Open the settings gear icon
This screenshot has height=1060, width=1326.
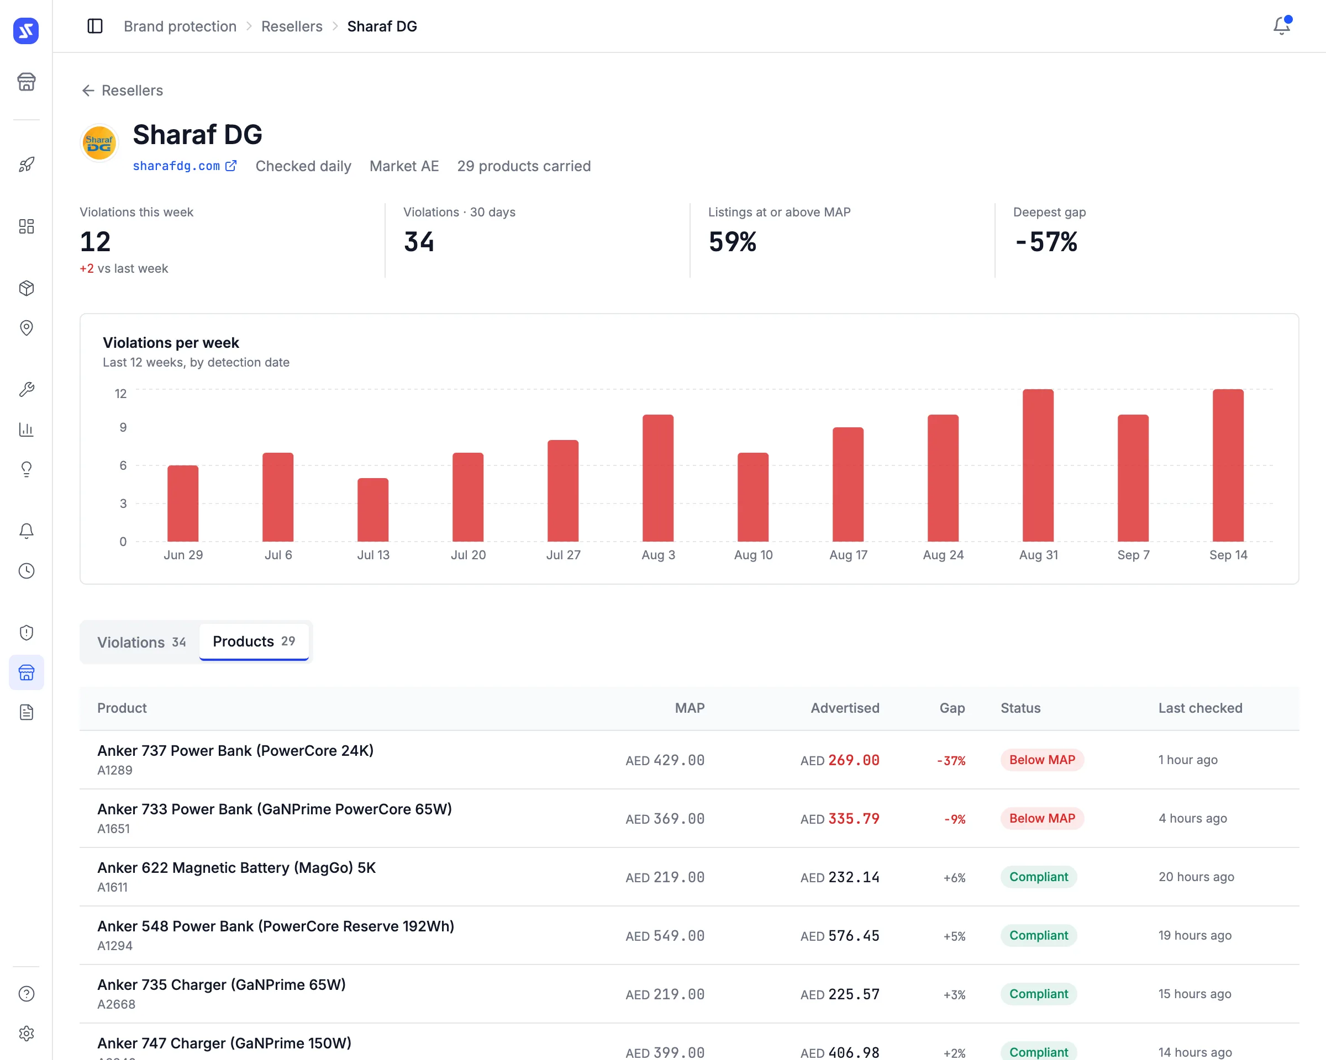coord(26,1033)
